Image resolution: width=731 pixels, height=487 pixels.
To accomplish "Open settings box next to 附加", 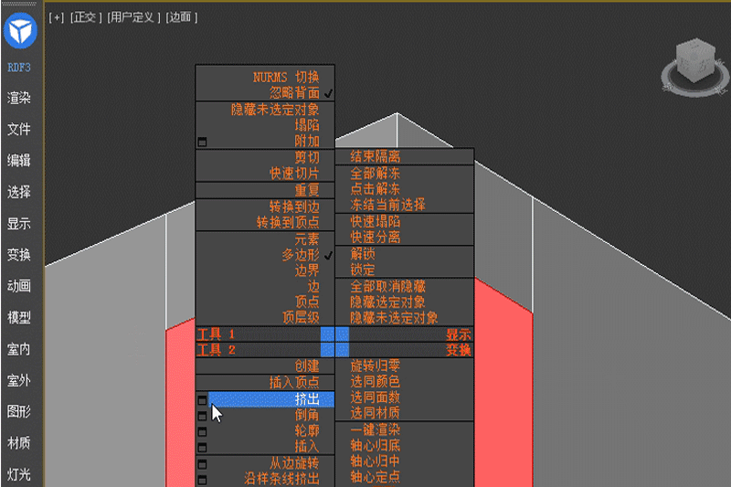I will [x=202, y=142].
